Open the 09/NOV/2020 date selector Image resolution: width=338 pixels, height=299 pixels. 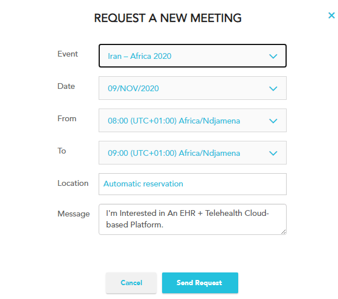[x=193, y=88]
